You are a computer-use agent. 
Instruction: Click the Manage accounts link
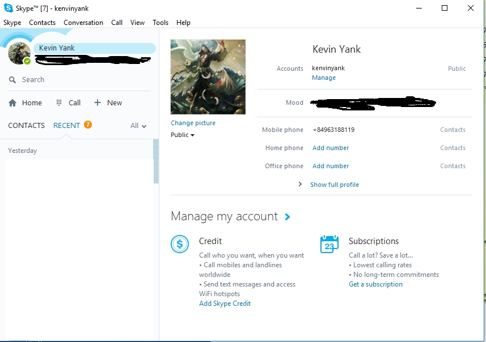click(x=324, y=78)
